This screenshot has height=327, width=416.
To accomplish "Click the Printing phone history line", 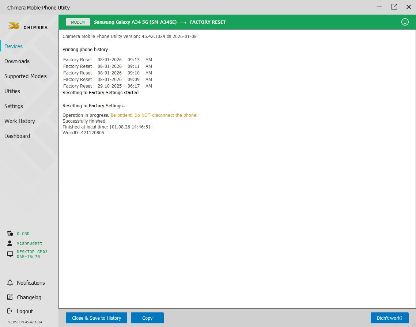I will 85,50.
